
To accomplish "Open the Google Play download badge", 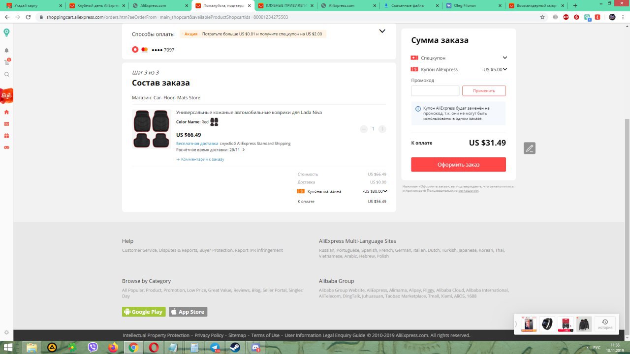I will [x=144, y=312].
